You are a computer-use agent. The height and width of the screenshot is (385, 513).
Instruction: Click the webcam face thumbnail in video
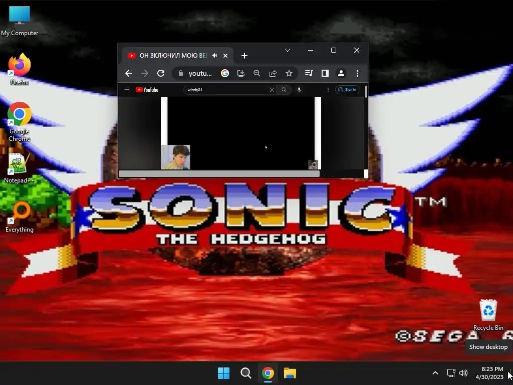pyautogui.click(x=175, y=157)
